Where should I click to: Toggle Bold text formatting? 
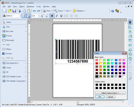52,16
